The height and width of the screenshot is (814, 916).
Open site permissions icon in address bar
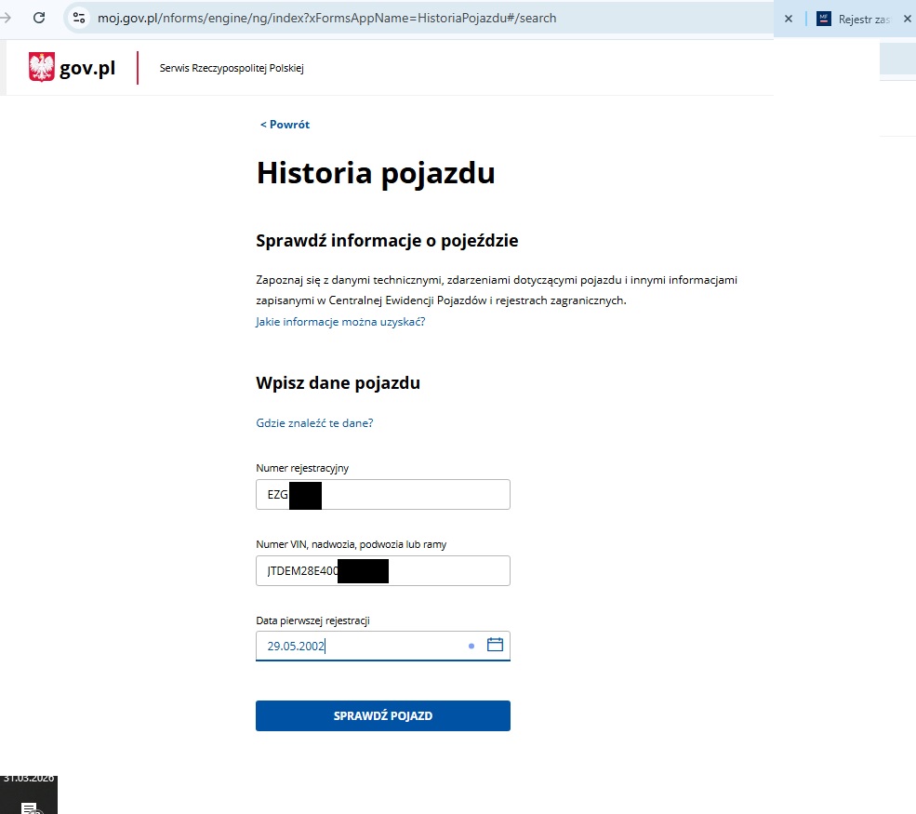coord(79,17)
